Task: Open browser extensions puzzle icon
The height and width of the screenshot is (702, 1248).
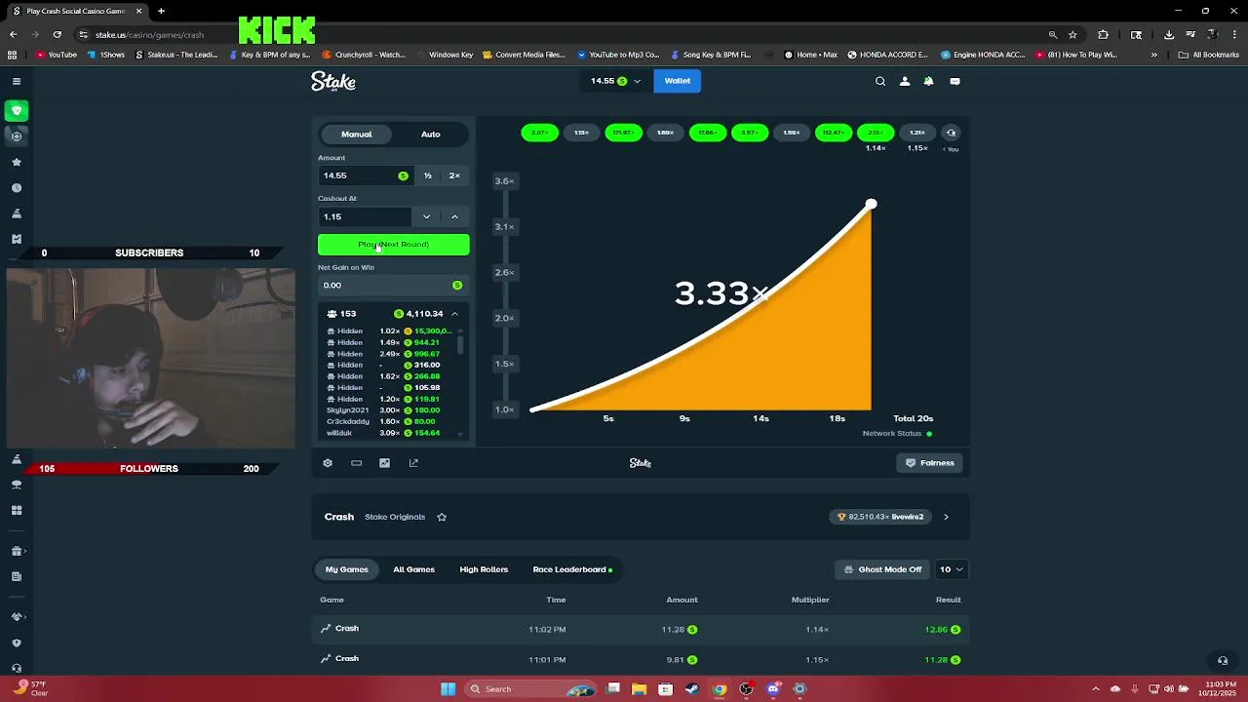Action: click(x=1103, y=34)
